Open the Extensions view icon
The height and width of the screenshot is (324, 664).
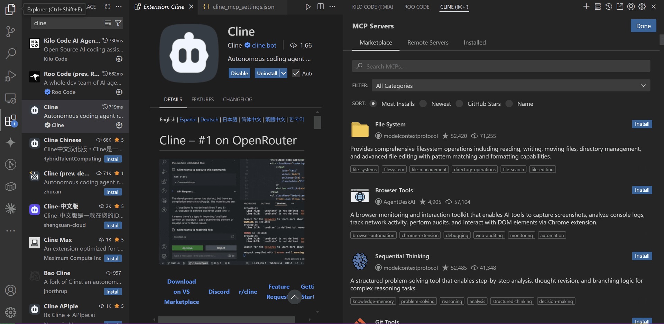[11, 120]
